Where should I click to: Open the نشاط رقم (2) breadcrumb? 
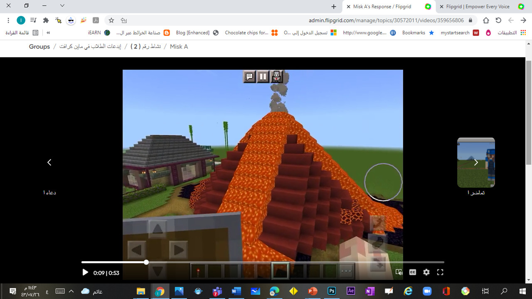(x=145, y=47)
